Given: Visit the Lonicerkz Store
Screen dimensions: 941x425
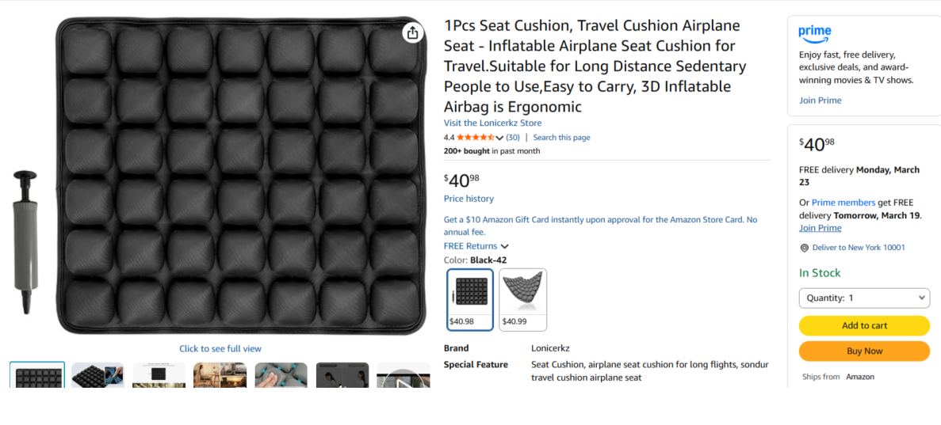Looking at the screenshot, I should point(492,123).
